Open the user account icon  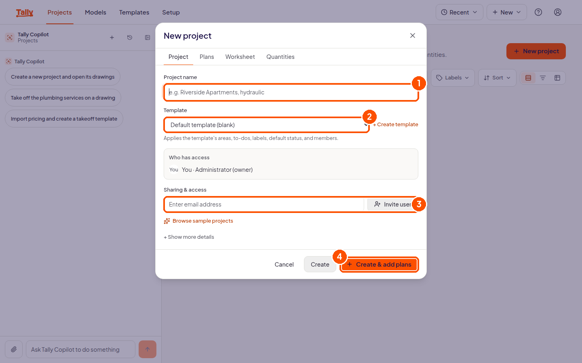click(558, 12)
